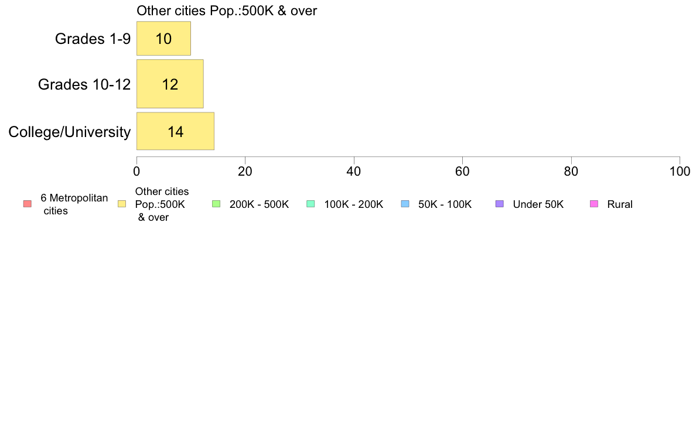The height and width of the screenshot is (431, 696).
Task: Toggle the Rural legend text label
Action: click(620, 204)
